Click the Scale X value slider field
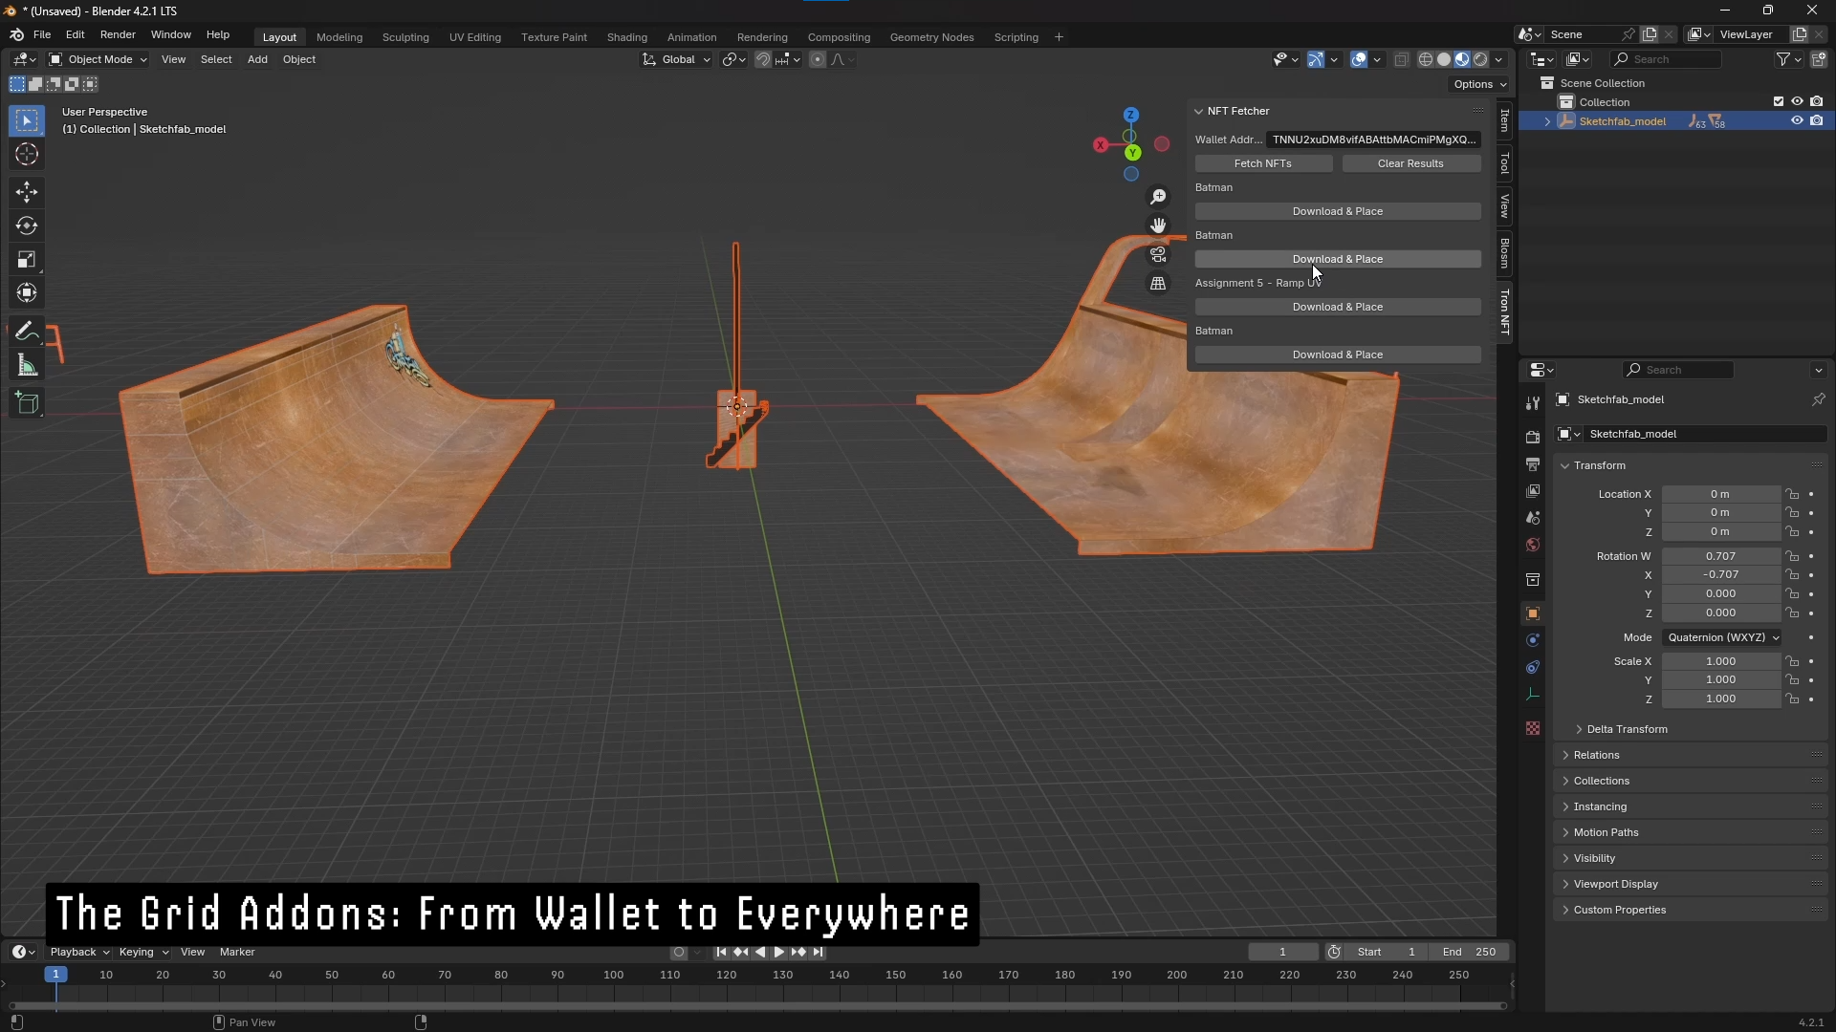Image resolution: width=1836 pixels, height=1032 pixels. 1719,661
